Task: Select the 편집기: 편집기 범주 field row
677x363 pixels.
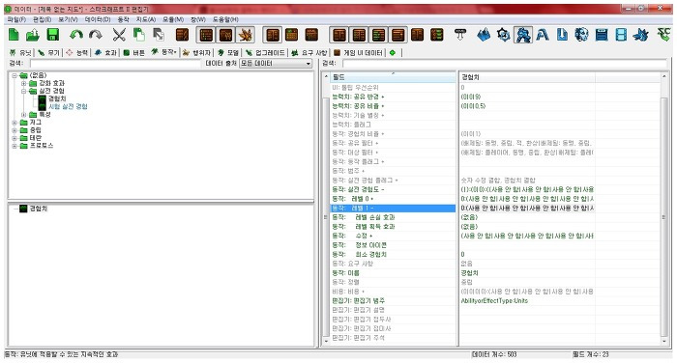Action: pos(393,301)
